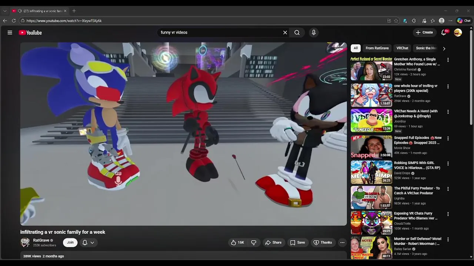The height and width of the screenshot is (266, 474).
Task: Open YouTube notifications bell
Action: (444, 33)
